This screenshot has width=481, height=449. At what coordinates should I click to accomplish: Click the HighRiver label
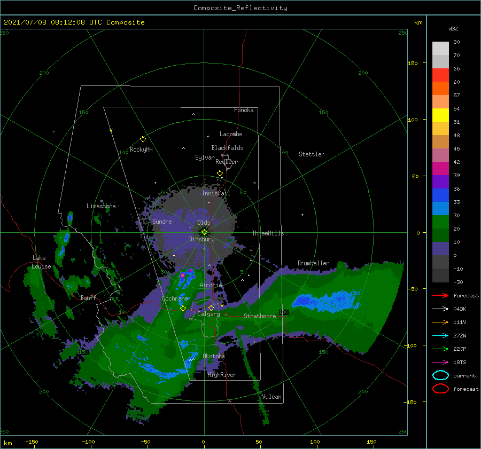222,375
